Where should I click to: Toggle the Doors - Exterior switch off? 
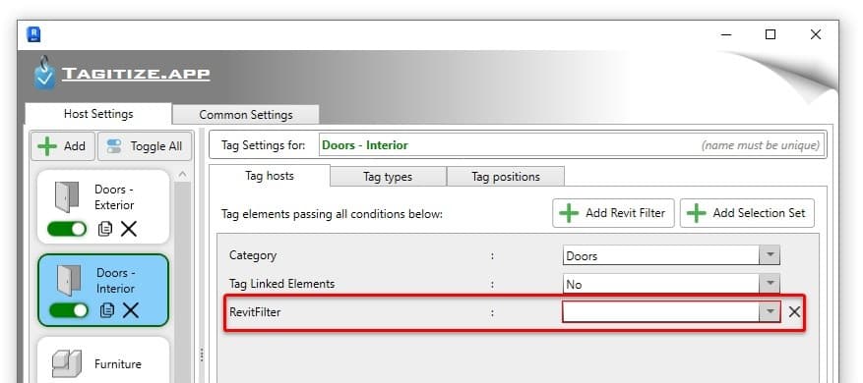click(67, 229)
